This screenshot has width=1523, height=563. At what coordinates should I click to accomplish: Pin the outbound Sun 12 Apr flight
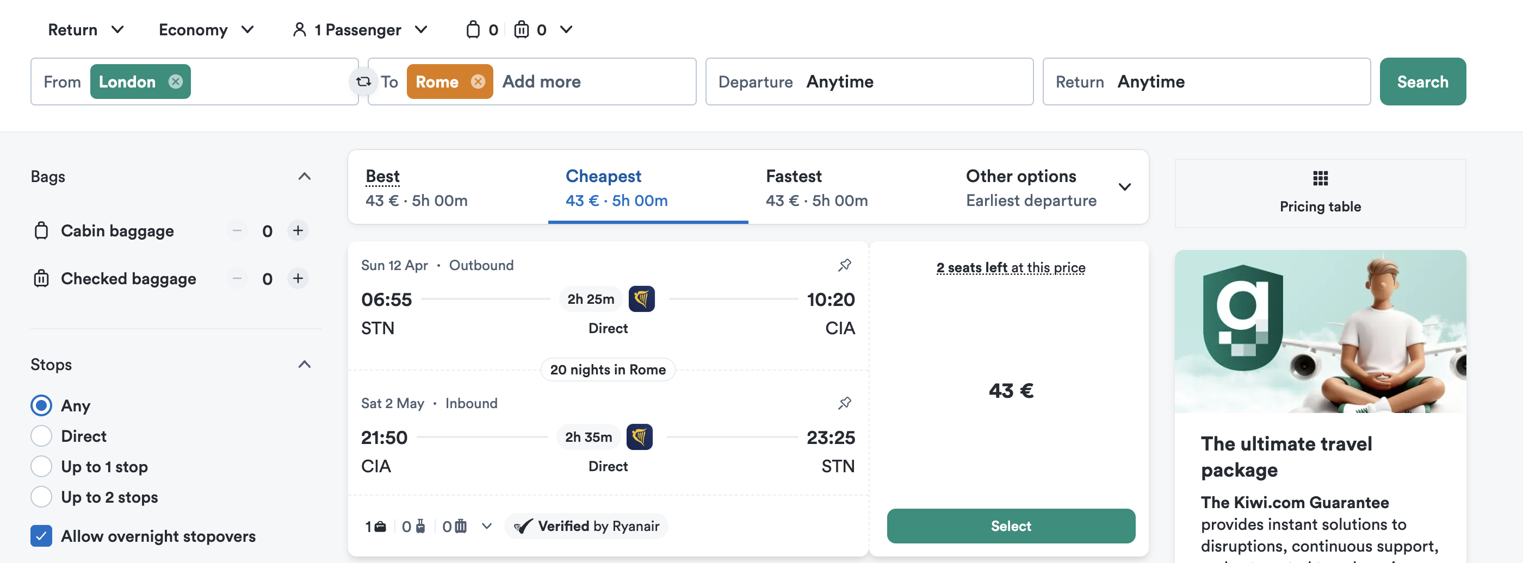pos(844,265)
